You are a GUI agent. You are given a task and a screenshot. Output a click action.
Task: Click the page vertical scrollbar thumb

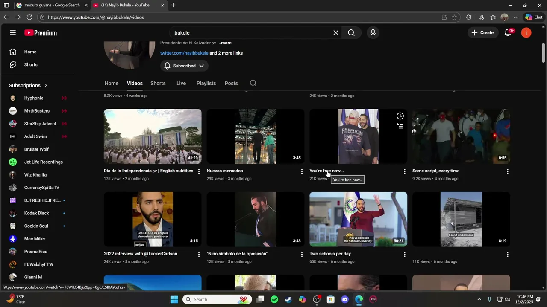[544, 53]
